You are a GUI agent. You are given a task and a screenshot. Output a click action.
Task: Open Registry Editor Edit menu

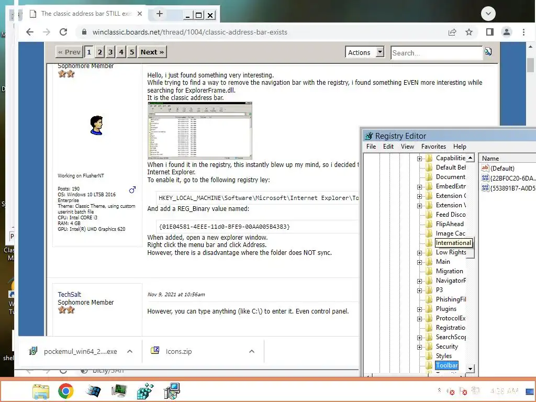point(388,147)
